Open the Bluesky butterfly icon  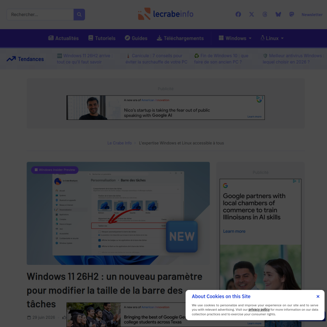(x=278, y=15)
